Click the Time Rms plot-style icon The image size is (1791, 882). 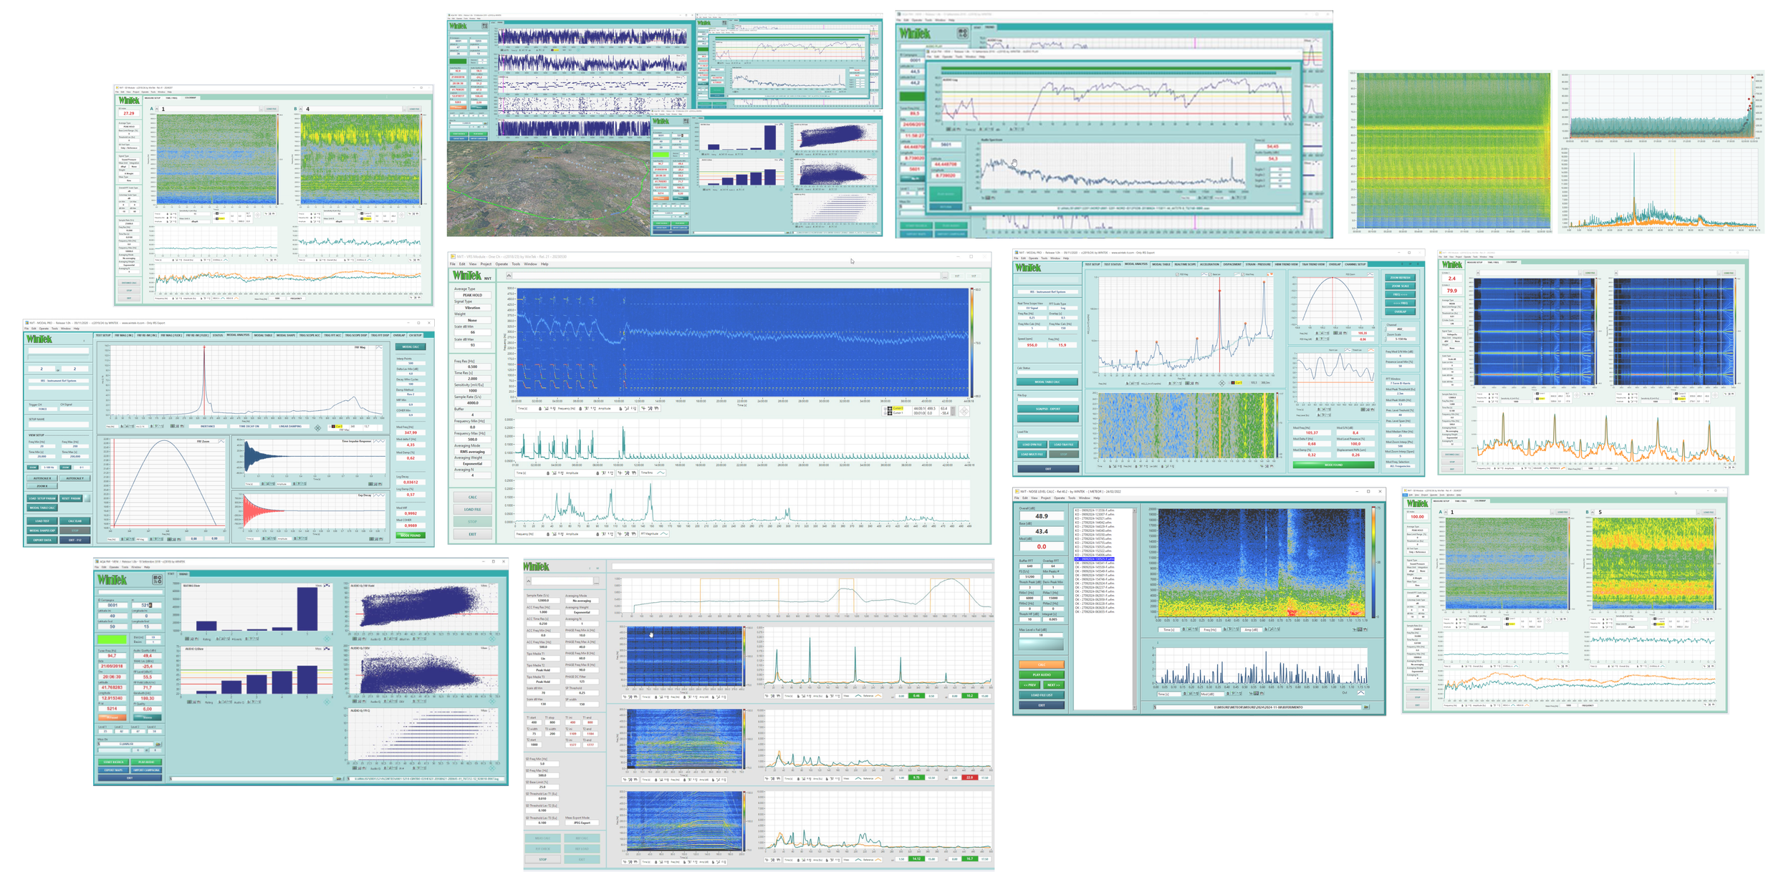tap(660, 472)
